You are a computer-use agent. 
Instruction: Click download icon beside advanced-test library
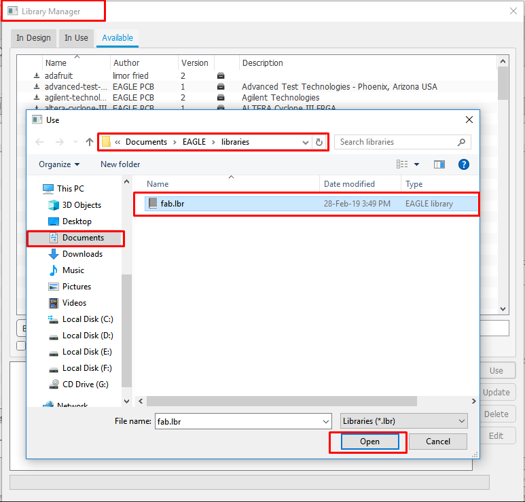[x=37, y=87]
